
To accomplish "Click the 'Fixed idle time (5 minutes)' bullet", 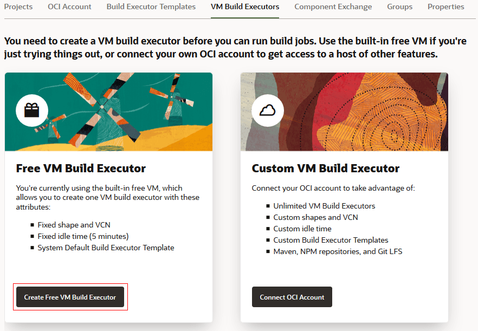I will (x=83, y=236).
